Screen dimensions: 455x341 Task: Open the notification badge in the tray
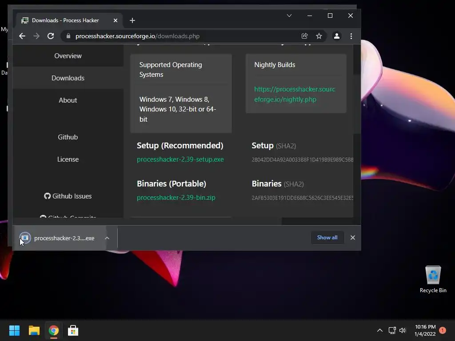pyautogui.click(x=443, y=330)
